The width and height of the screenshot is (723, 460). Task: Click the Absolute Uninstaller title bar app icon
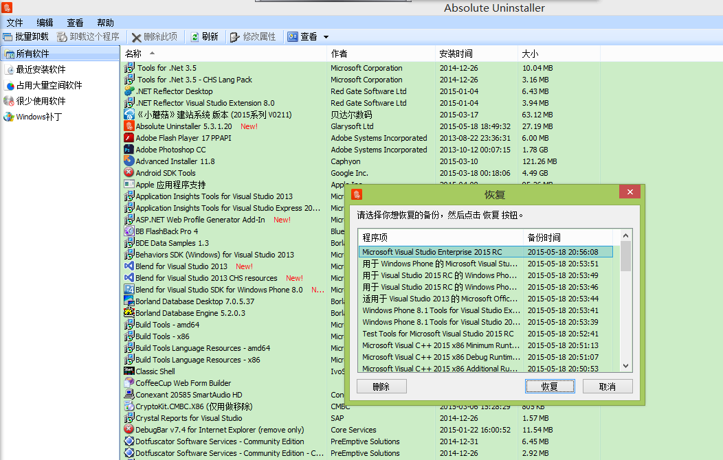[x=7, y=7]
